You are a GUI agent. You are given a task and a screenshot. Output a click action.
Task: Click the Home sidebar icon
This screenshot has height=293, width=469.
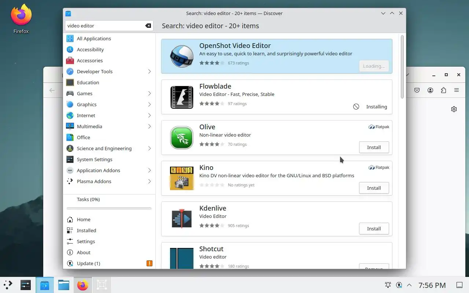click(70, 219)
